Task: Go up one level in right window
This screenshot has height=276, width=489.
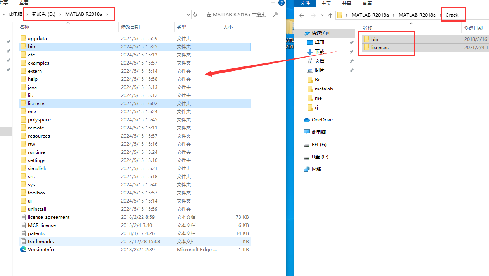Action: click(x=330, y=15)
